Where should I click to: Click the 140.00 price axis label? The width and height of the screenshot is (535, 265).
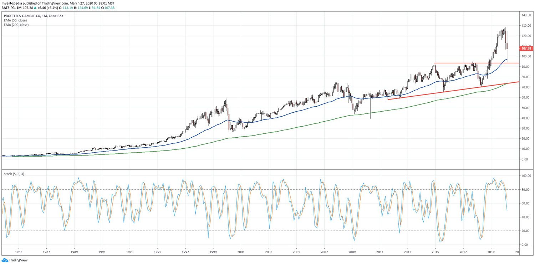[x=526, y=15]
